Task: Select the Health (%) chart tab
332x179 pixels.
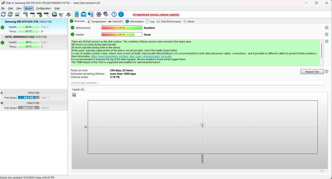Action: [78, 89]
